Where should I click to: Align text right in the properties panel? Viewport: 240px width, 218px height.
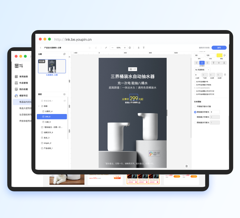coord(207,63)
